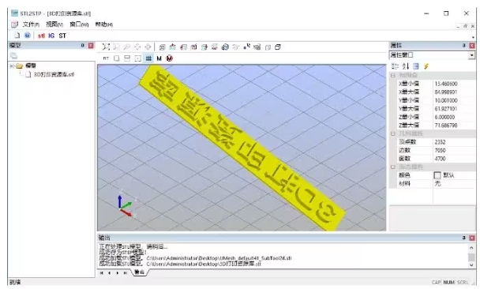This screenshot has width=480, height=289.
Task: Click the Y最小值 value 10.001000
Action: click(446, 100)
